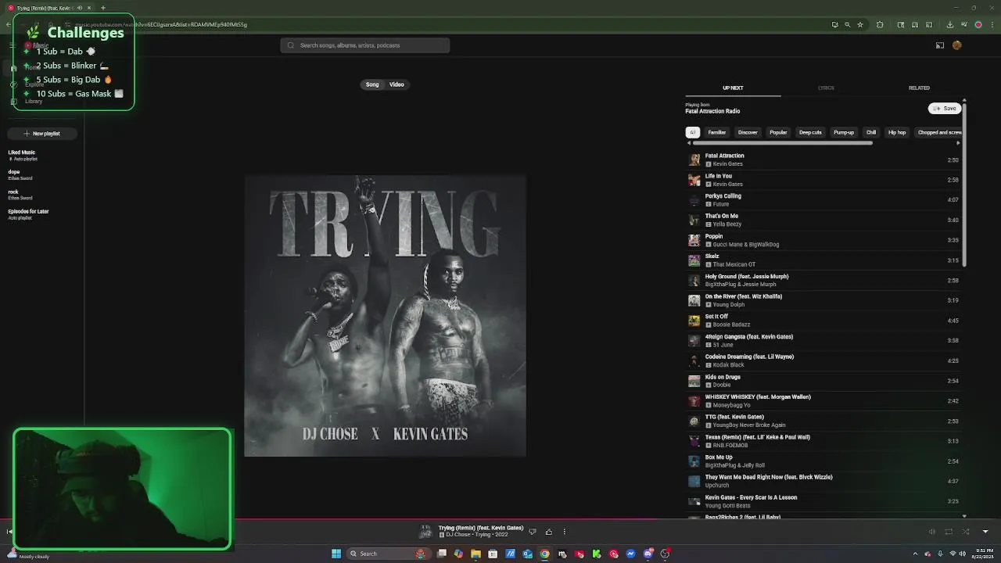
Task: Click the Trying album art
Action: [x=385, y=316]
